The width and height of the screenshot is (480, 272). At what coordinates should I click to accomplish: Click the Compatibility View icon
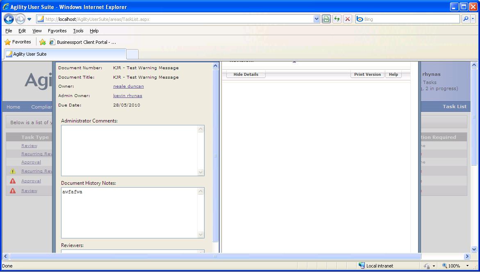326,19
